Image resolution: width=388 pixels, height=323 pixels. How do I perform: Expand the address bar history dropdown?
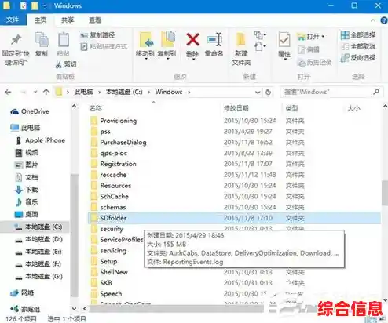coord(258,93)
